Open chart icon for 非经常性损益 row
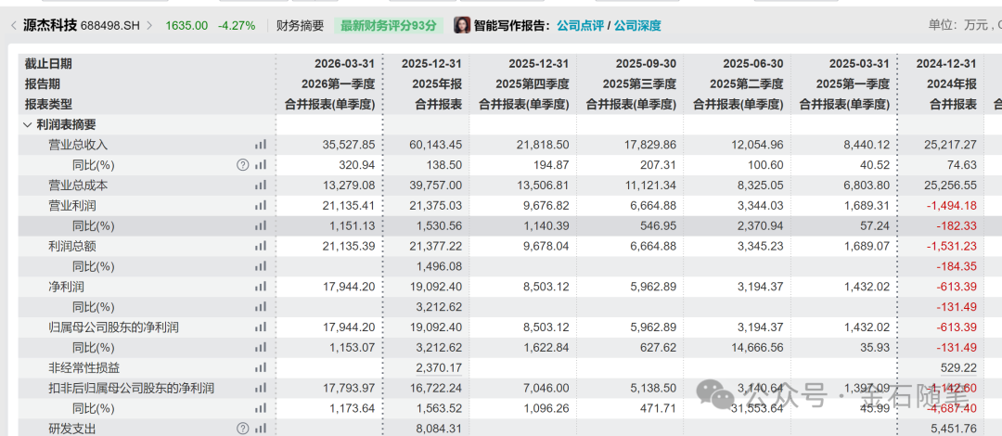1002x436 pixels. pos(260,368)
